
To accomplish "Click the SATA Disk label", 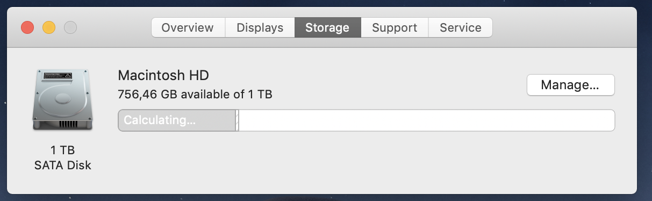I will point(62,165).
